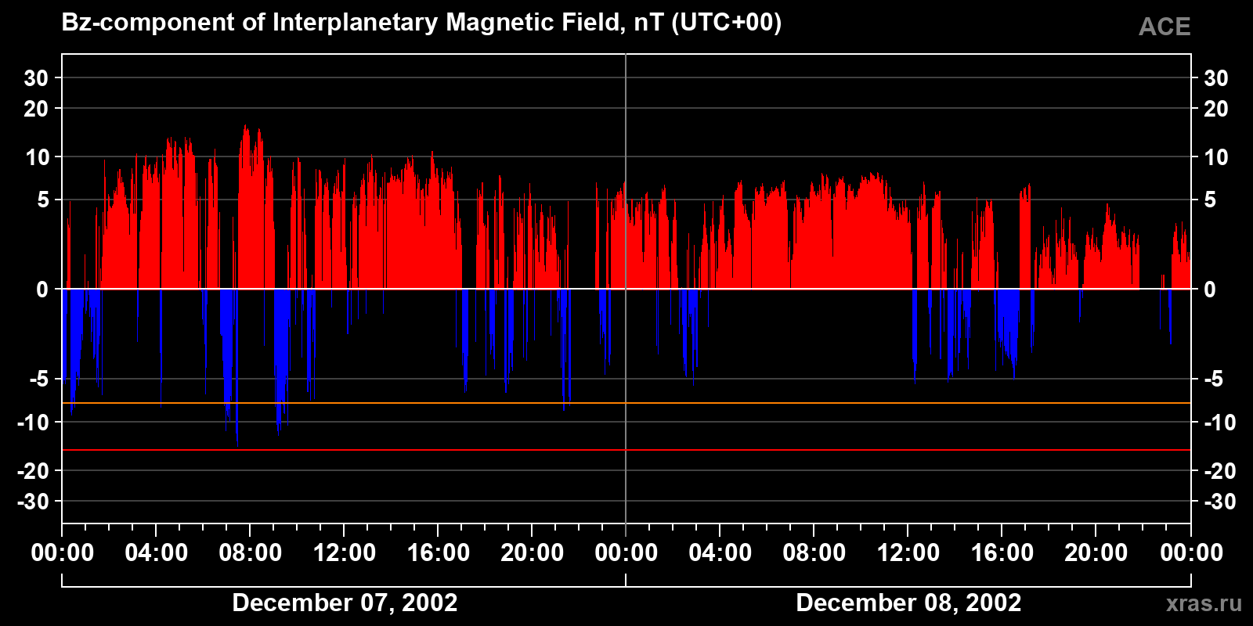Click the left axis value 30

pyautogui.click(x=36, y=78)
